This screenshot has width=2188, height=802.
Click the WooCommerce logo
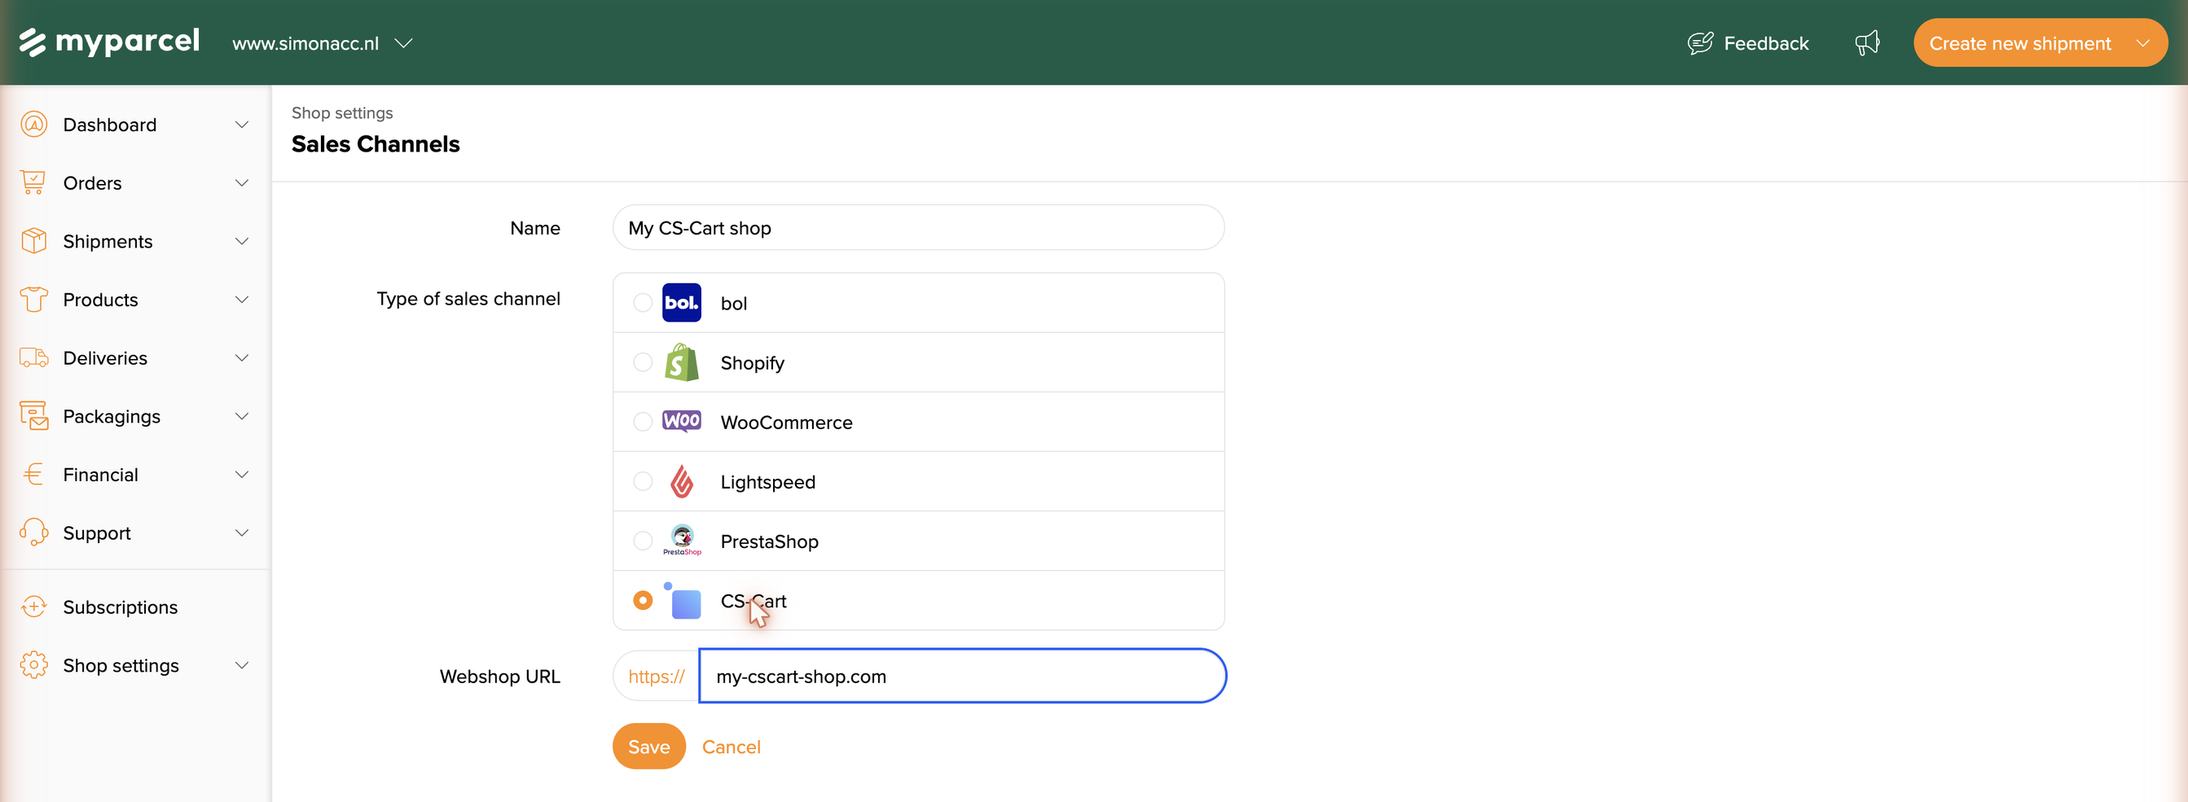click(682, 422)
